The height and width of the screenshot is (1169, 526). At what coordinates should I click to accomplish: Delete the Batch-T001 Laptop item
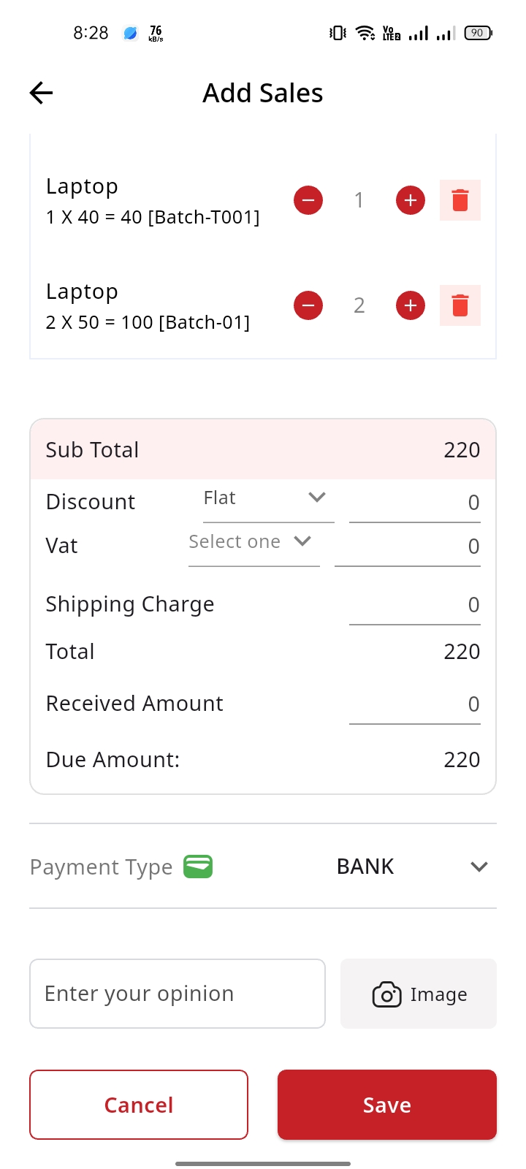coord(460,200)
